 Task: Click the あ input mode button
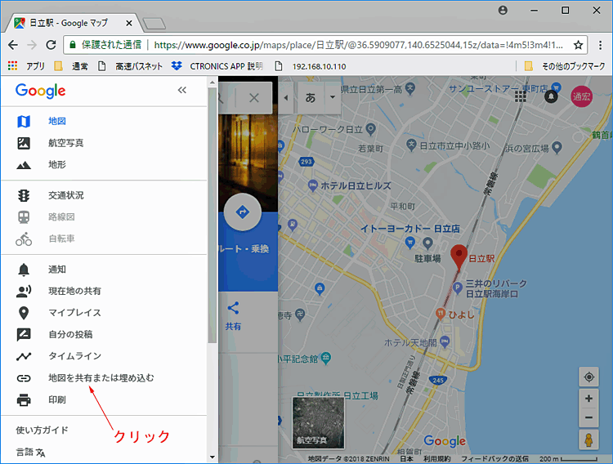(x=311, y=98)
